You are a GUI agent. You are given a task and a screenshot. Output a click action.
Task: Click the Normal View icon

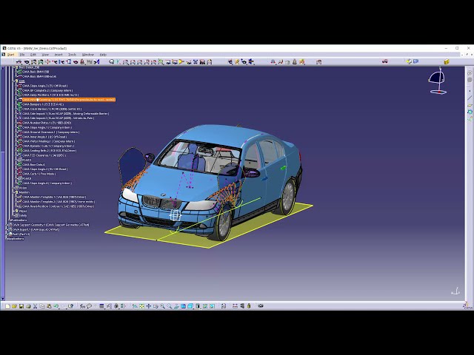176,306
